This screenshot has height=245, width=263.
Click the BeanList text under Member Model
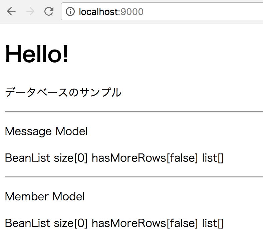(114, 223)
